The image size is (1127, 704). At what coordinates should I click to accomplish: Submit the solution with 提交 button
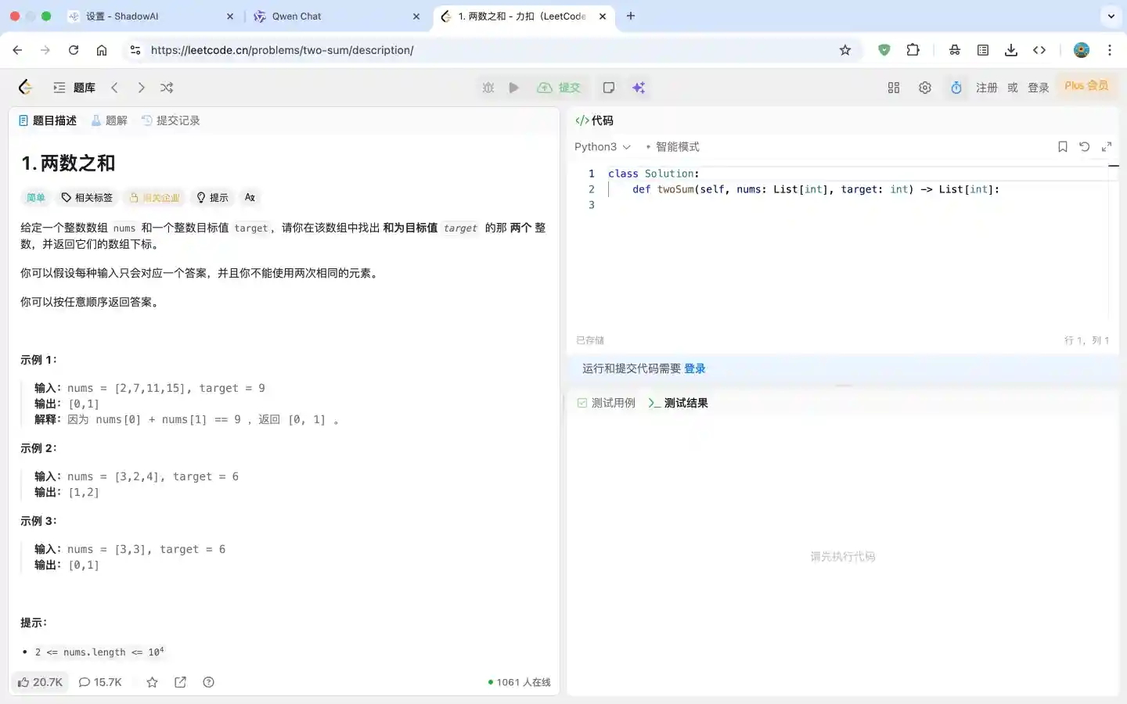[x=559, y=88]
